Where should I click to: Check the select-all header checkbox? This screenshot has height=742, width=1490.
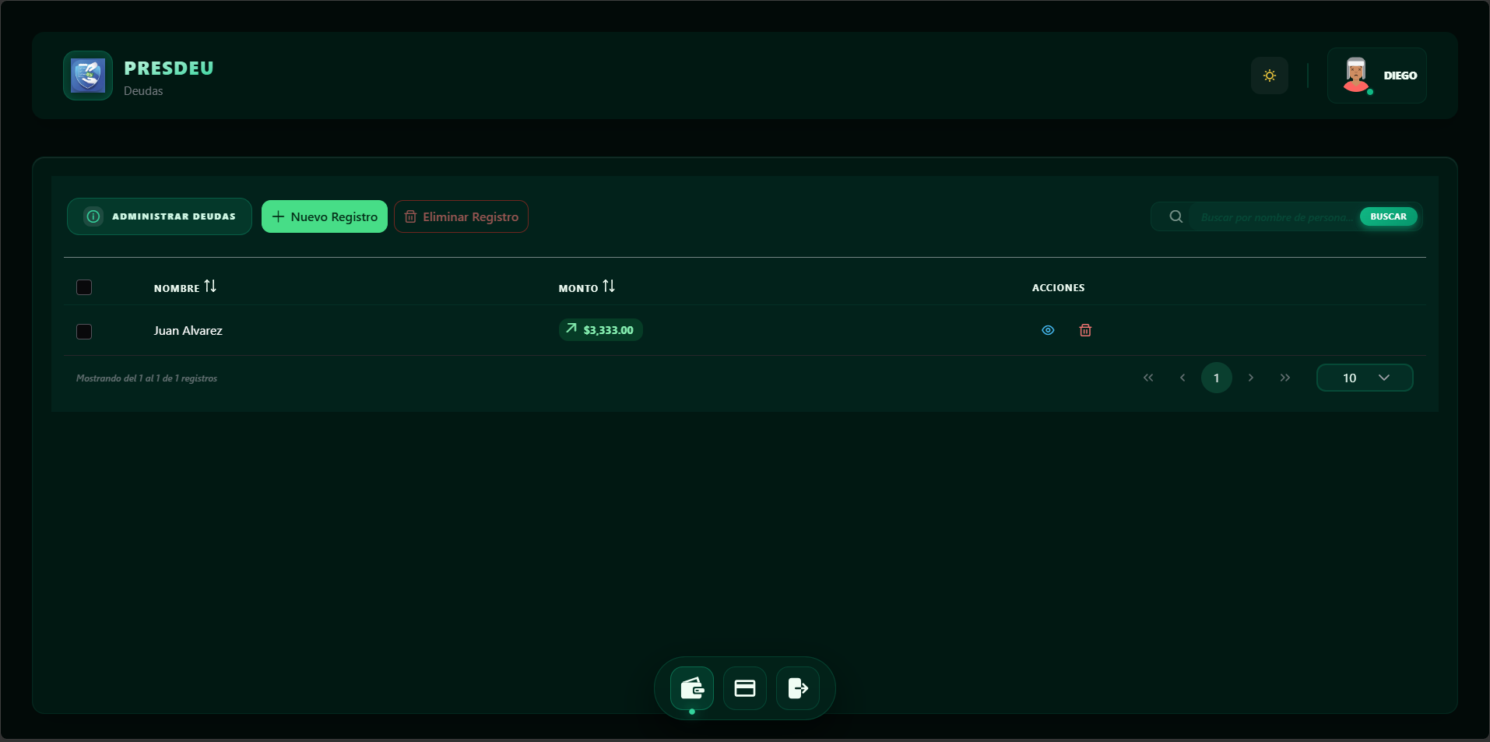84,287
